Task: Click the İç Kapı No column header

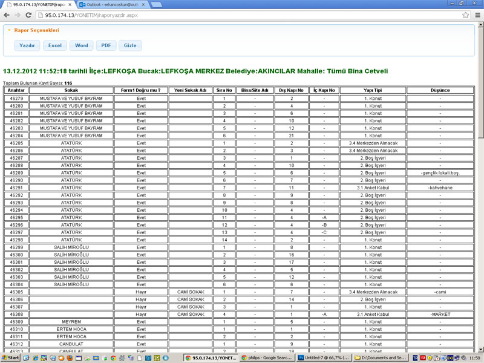Action: 324,90
